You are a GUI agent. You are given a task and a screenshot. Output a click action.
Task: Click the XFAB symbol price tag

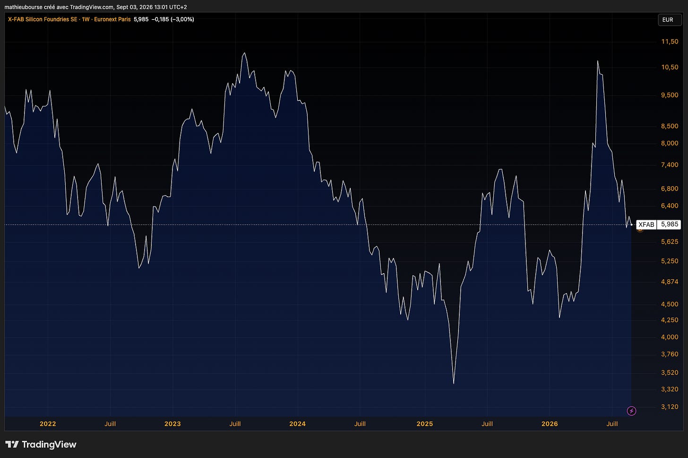click(646, 225)
